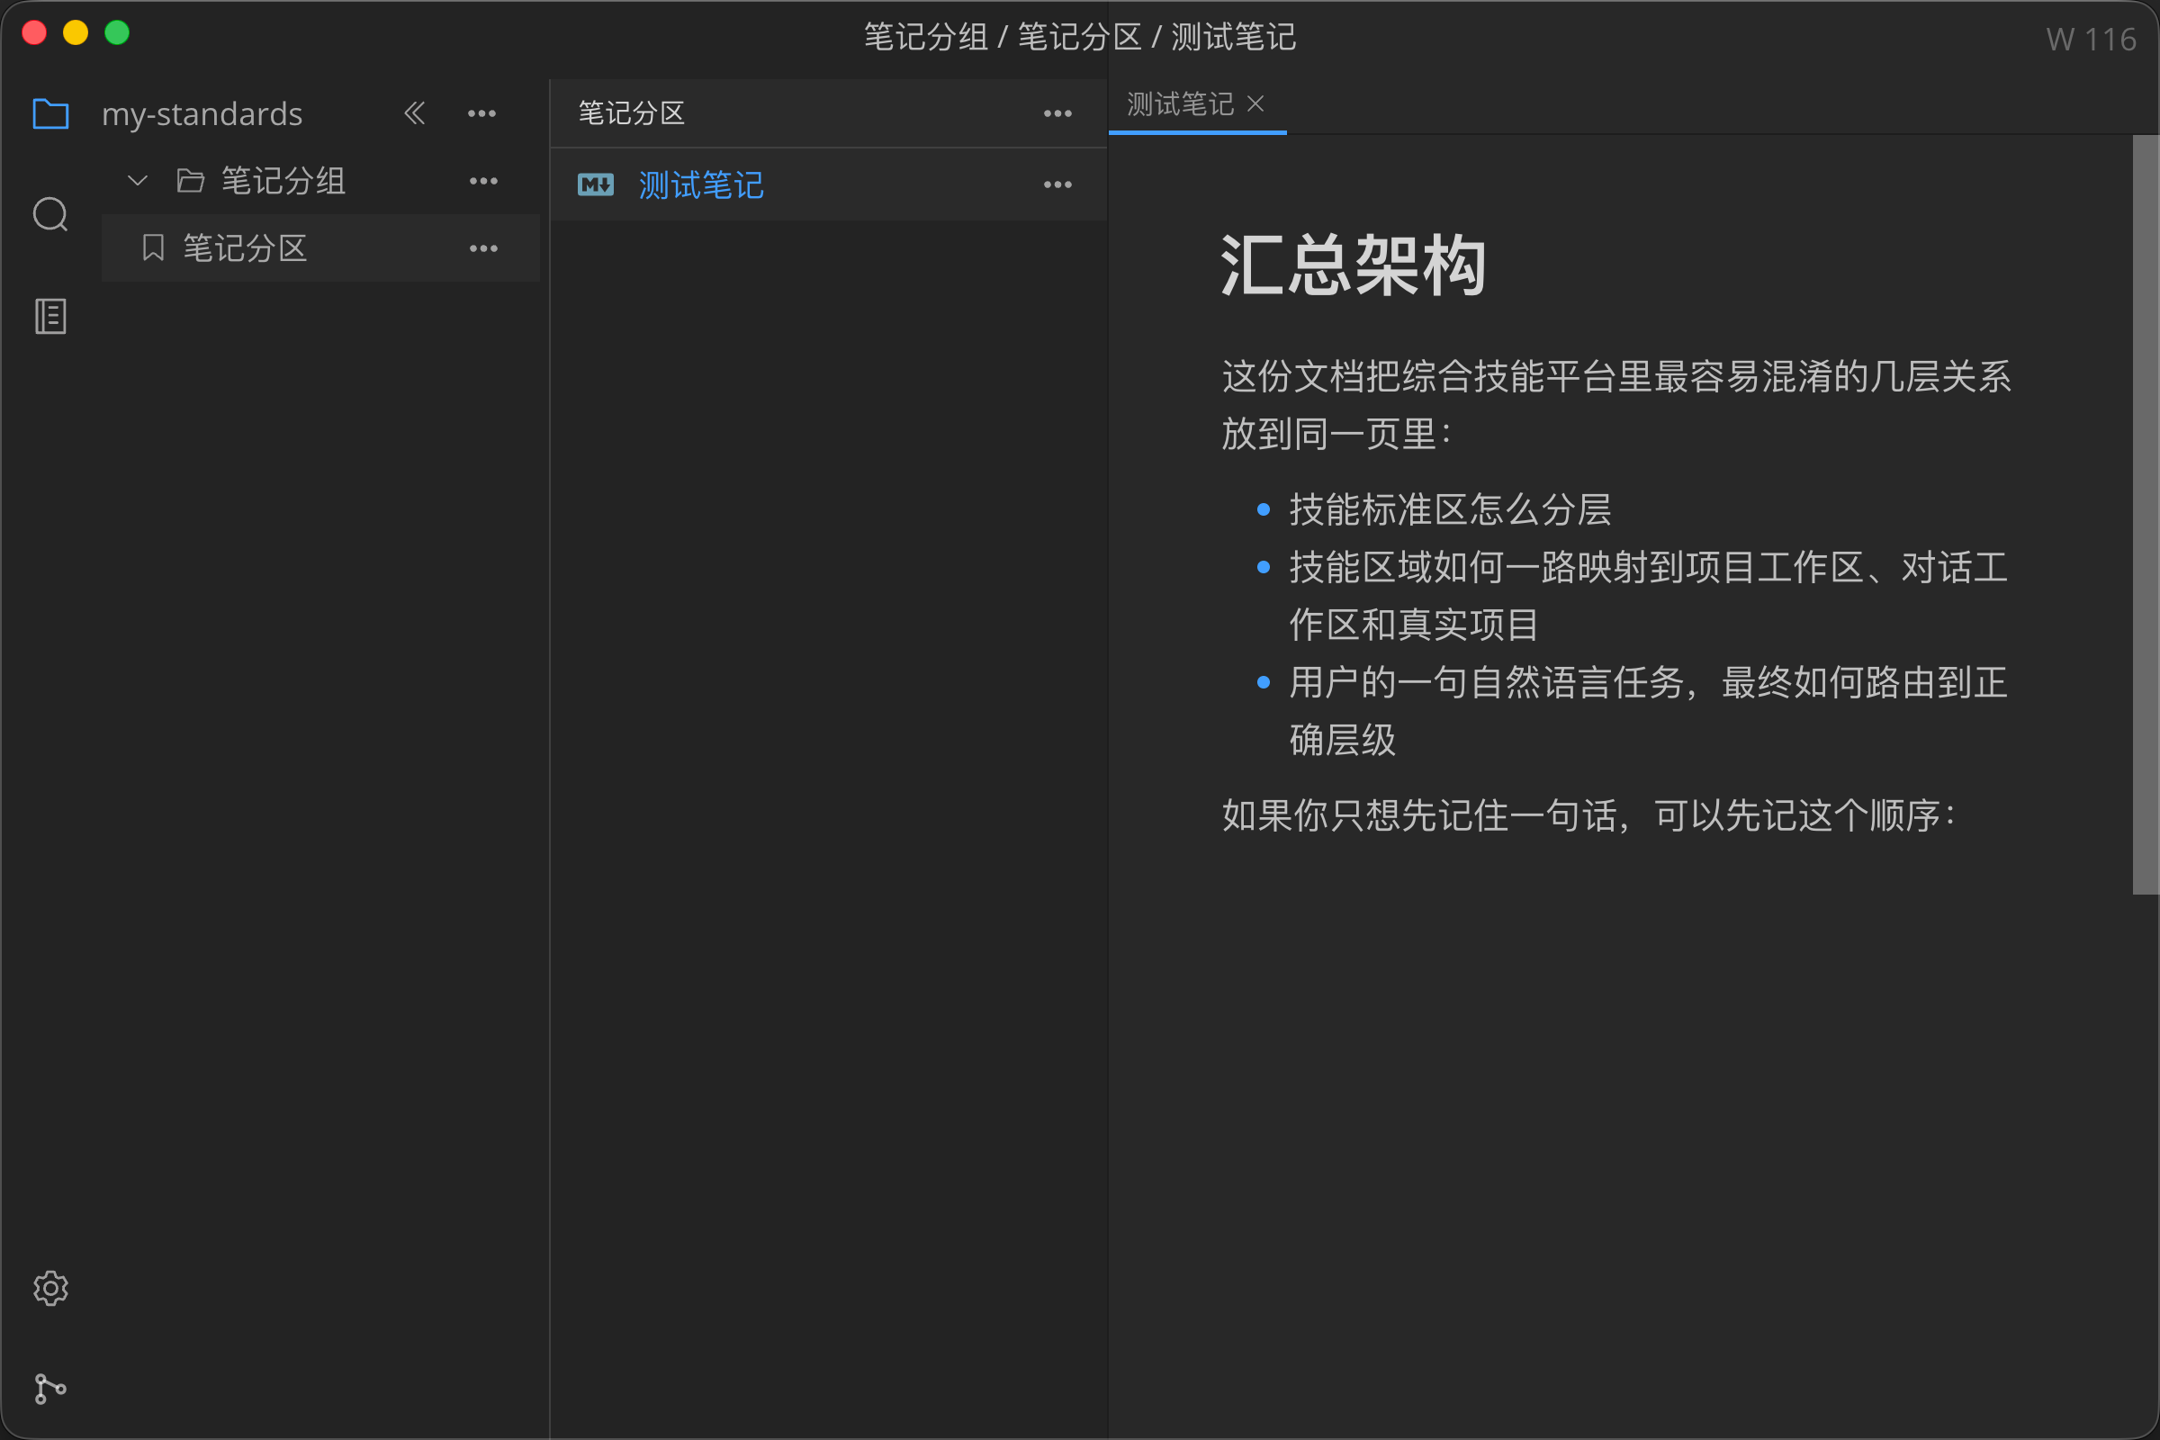The height and width of the screenshot is (1440, 2160).
Task: Collapse sidebar with double chevron icon
Action: [x=415, y=114]
